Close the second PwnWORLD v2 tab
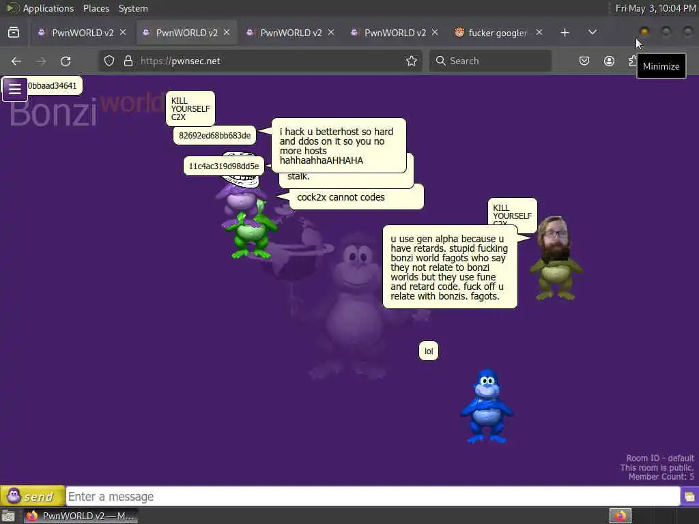The width and height of the screenshot is (699, 524). tap(227, 33)
